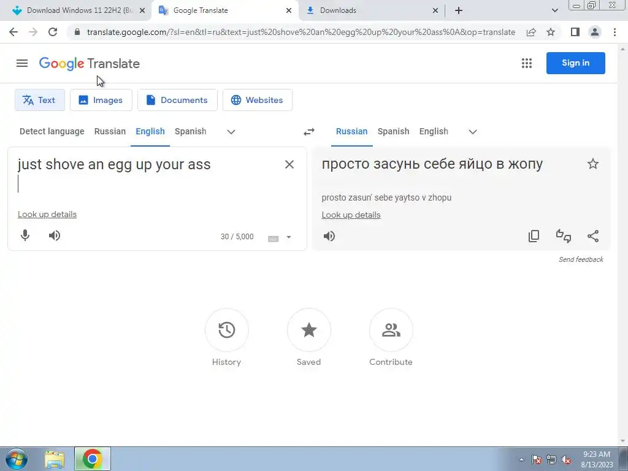
Task: Click the address bar URL
Action: coord(301,32)
